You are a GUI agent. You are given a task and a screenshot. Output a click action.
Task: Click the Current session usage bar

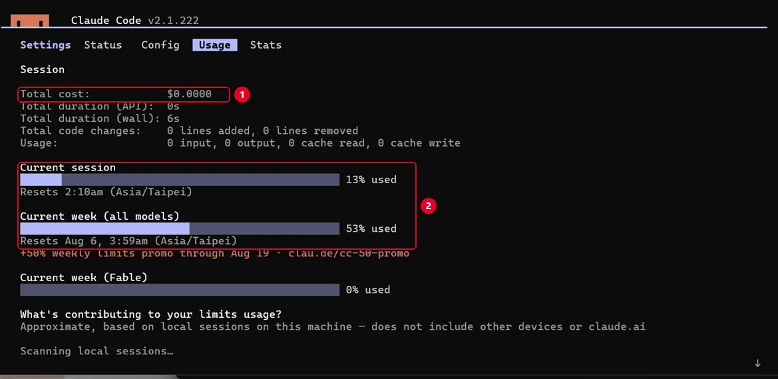pyautogui.click(x=180, y=180)
